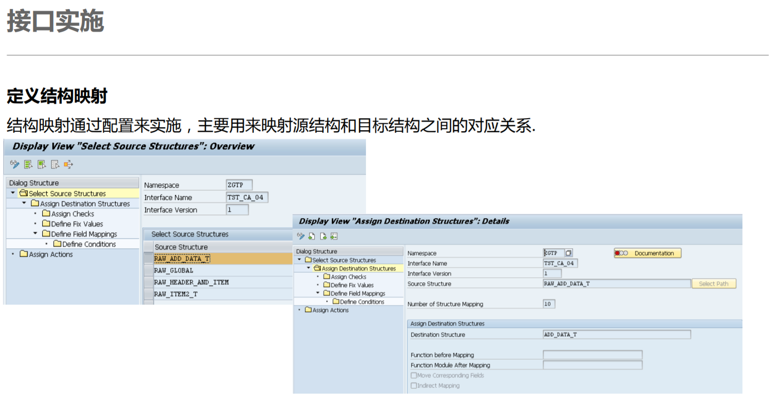Click the Number of Structure Mapping field
Viewport: 769px width, 400px height.
[548, 304]
